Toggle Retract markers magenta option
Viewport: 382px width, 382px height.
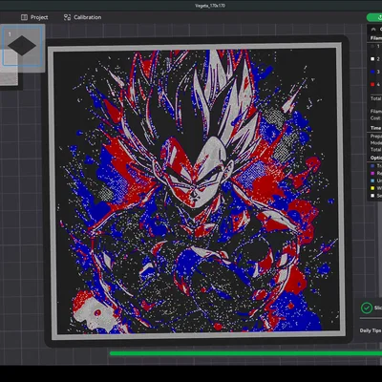[x=372, y=173]
